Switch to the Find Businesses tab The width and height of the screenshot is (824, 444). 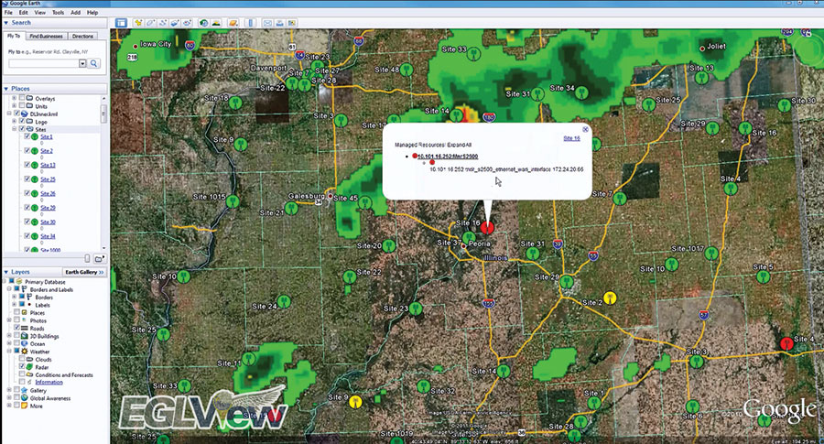pos(46,36)
